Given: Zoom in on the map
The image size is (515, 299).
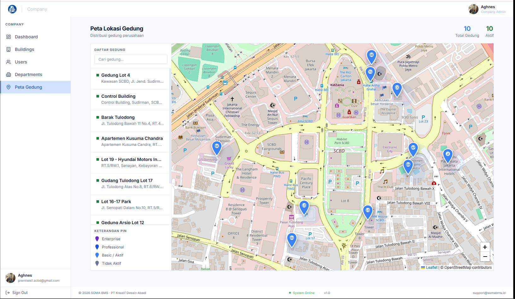Looking at the screenshot, I should point(485,247).
